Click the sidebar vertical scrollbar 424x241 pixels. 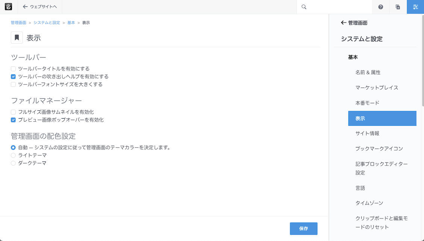[422, 60]
